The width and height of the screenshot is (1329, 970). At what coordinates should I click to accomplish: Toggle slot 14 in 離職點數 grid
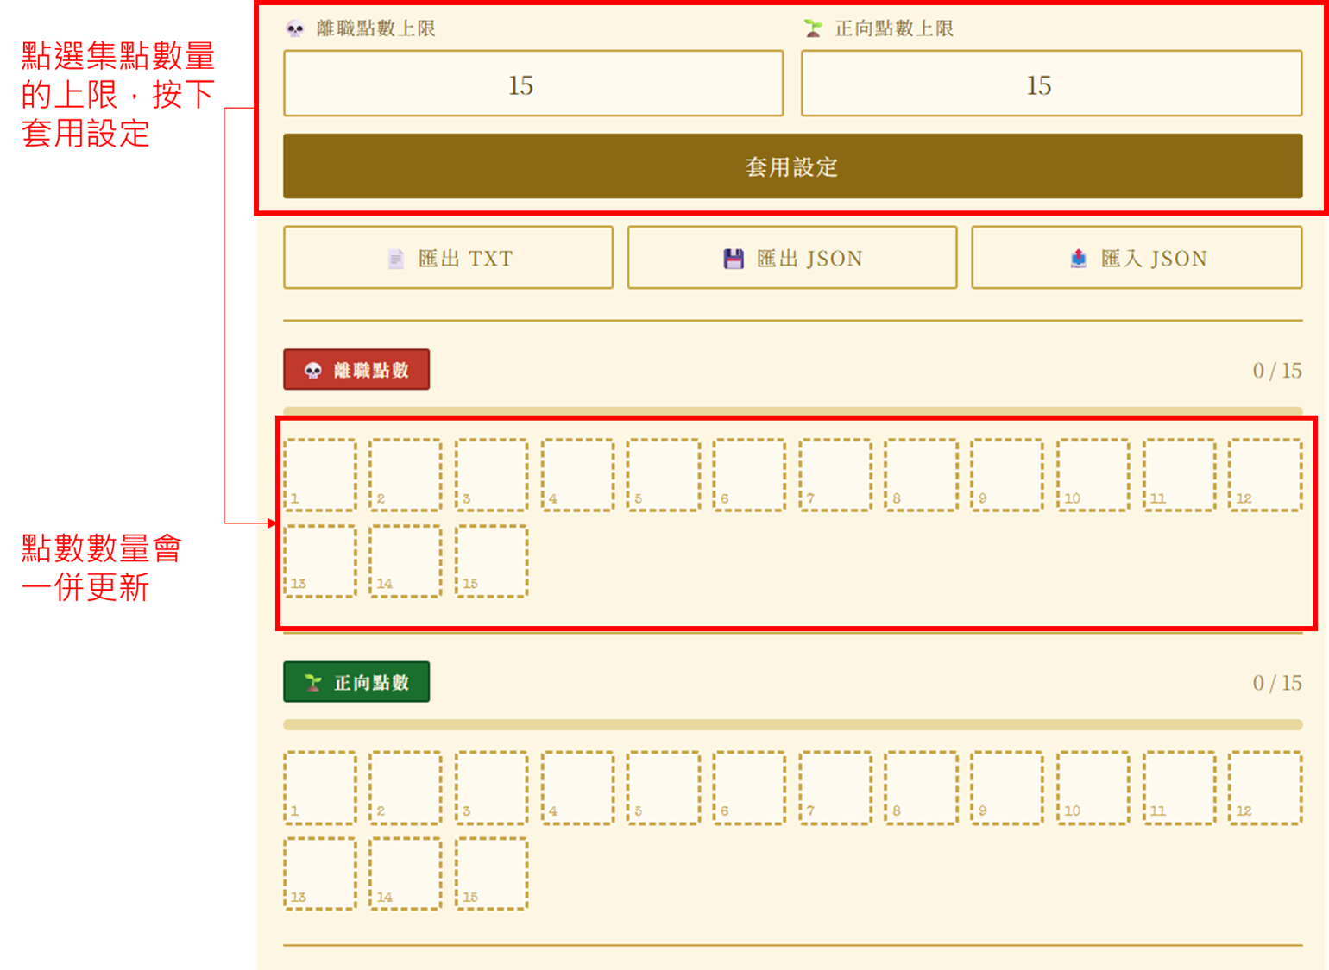coord(406,561)
